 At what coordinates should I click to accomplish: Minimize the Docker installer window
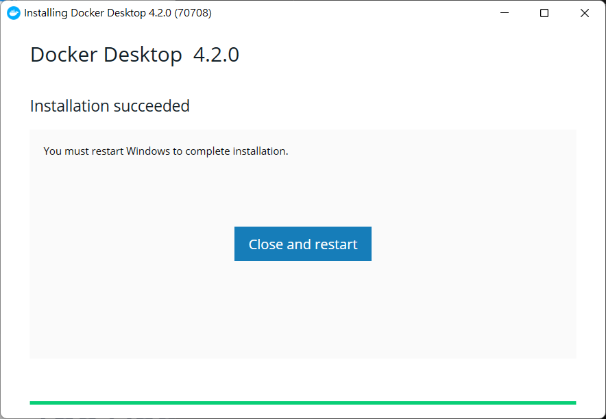(x=505, y=13)
